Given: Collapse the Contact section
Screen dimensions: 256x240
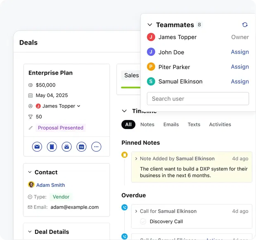Looking at the screenshot, I should tap(30, 172).
